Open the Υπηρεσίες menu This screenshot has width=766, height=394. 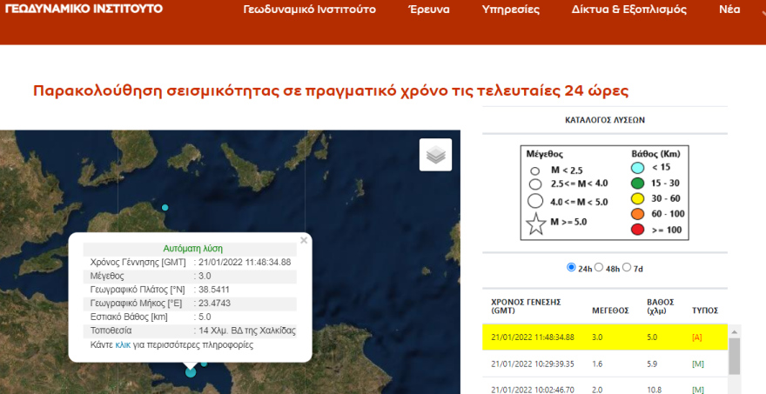[x=510, y=10]
